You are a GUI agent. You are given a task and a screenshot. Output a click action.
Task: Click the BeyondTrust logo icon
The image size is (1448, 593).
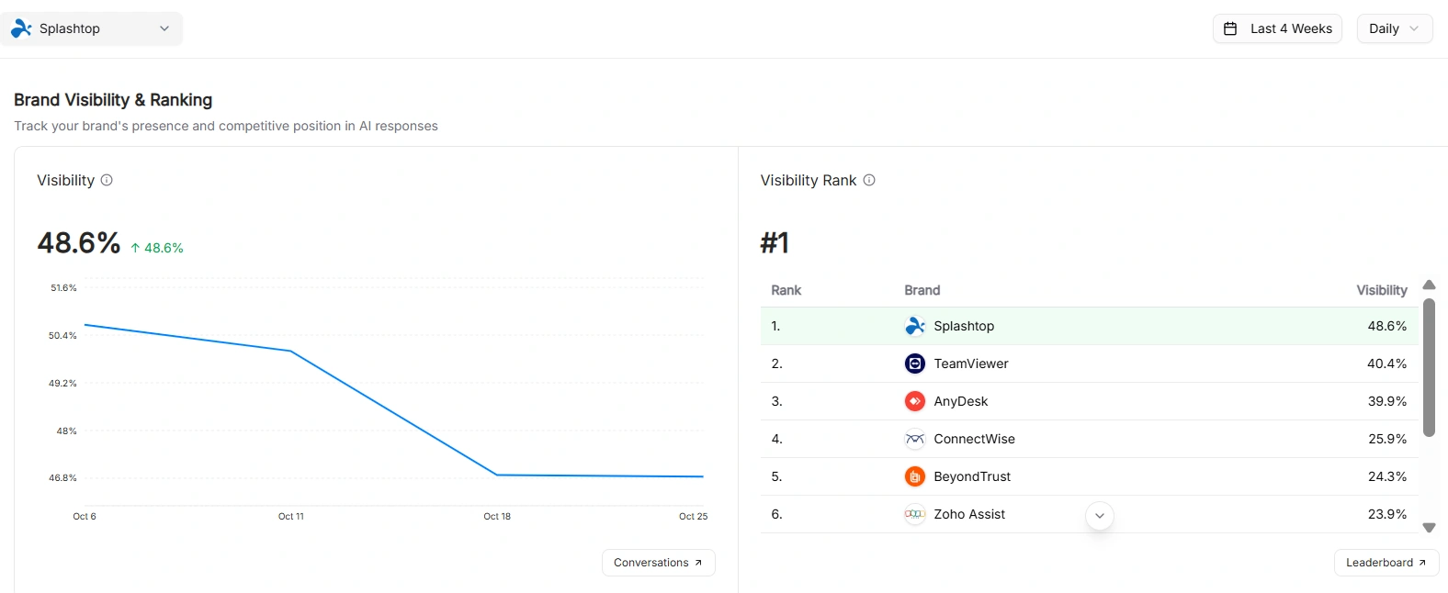click(x=915, y=476)
